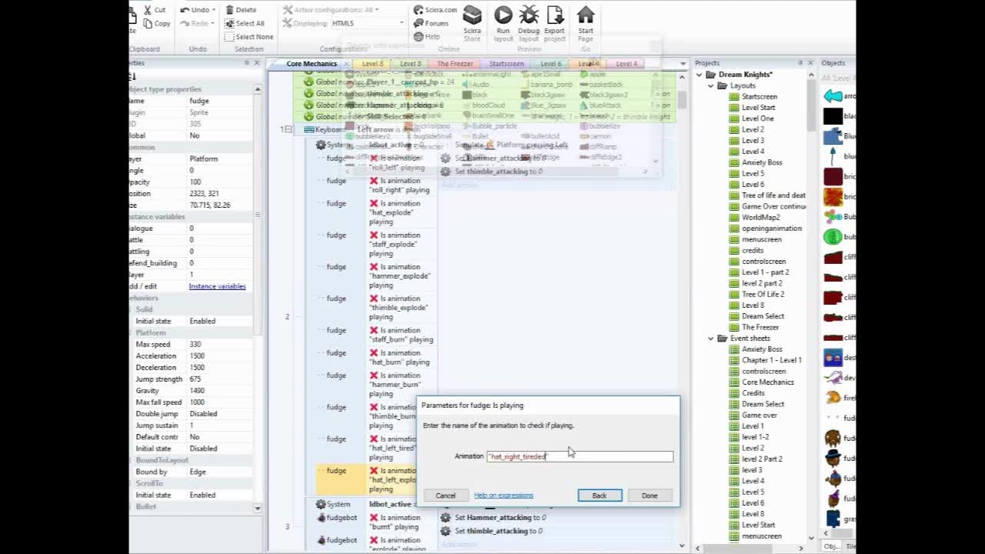This screenshot has height=554, width=985.
Task: Click the Cancel button in the dialog
Action: click(446, 496)
